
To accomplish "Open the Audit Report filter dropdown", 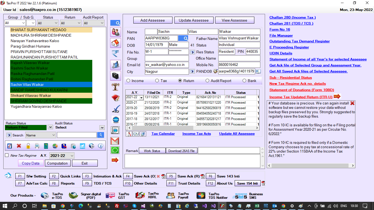I will (94, 23).
